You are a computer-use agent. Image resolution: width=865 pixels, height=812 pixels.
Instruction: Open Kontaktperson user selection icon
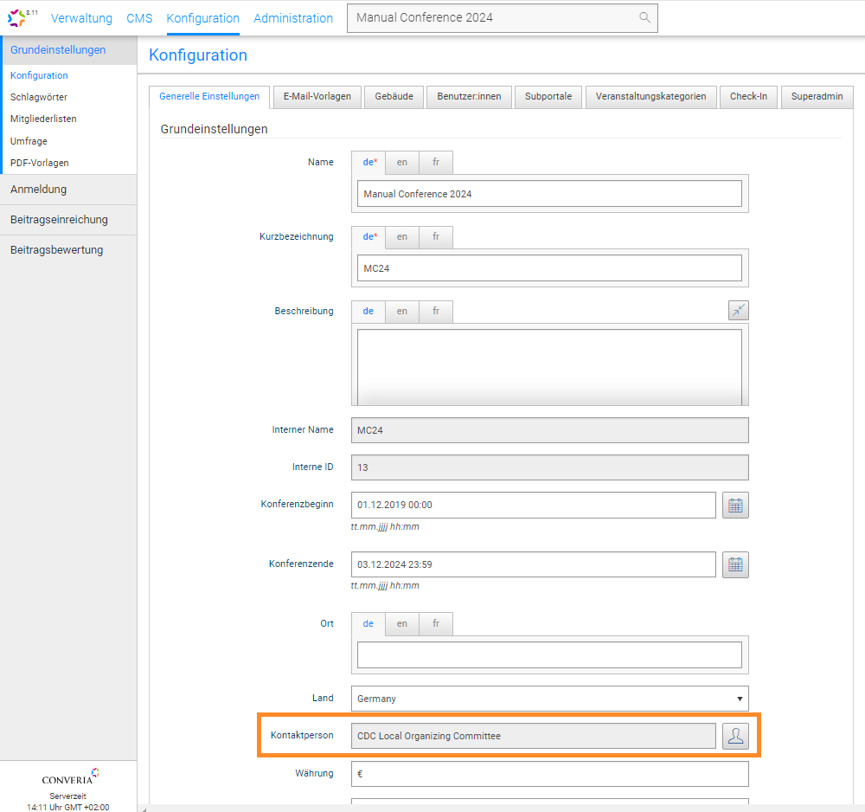(735, 736)
